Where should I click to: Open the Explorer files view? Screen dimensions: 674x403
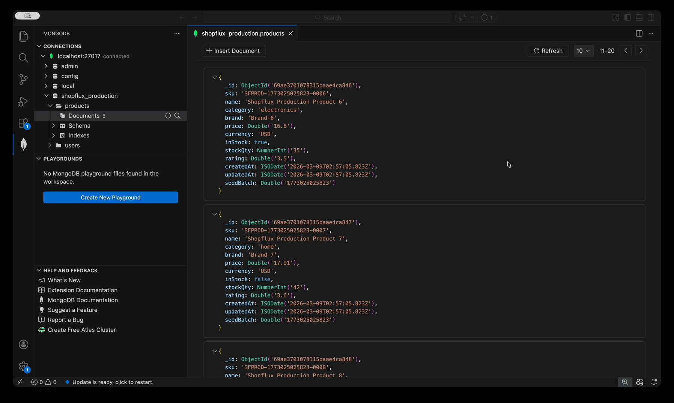tap(23, 36)
